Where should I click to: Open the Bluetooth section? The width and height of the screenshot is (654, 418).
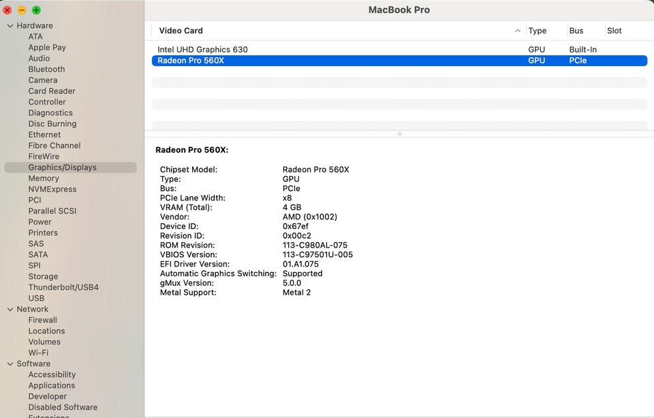point(47,70)
